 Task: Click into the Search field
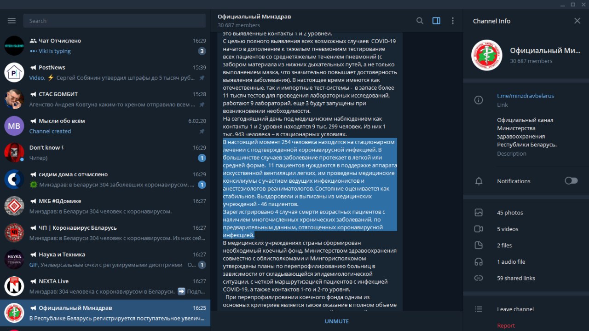(115, 21)
